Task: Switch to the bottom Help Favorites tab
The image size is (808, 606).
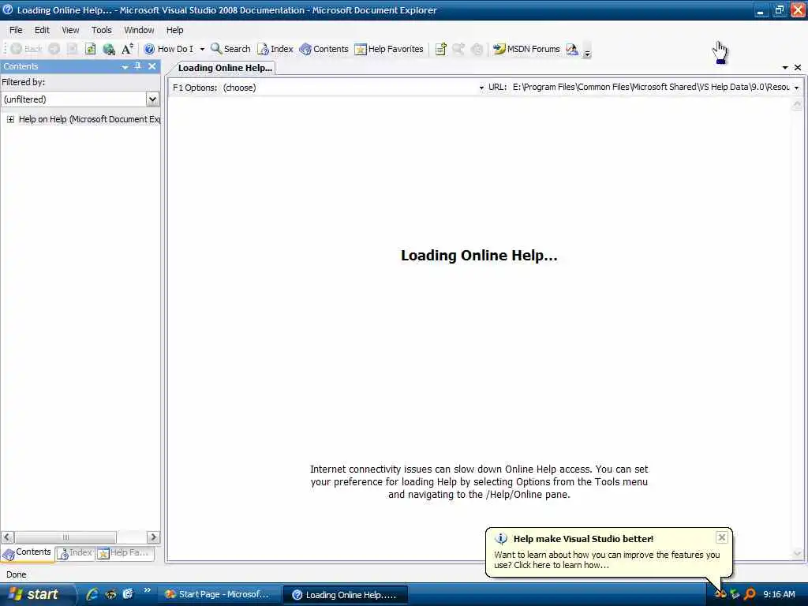Action: pos(124,553)
